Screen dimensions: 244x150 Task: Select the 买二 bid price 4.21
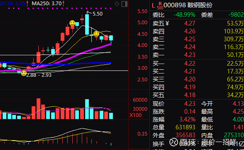(190, 71)
